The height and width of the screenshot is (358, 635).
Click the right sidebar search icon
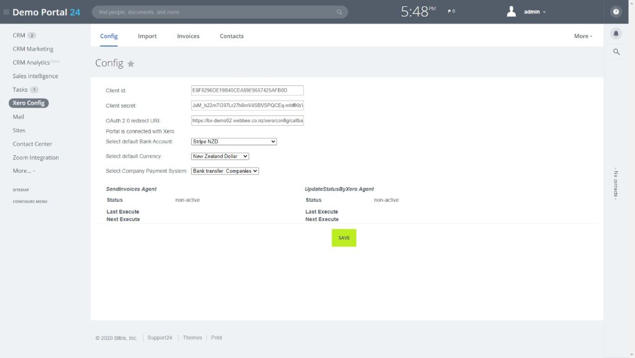click(x=616, y=52)
